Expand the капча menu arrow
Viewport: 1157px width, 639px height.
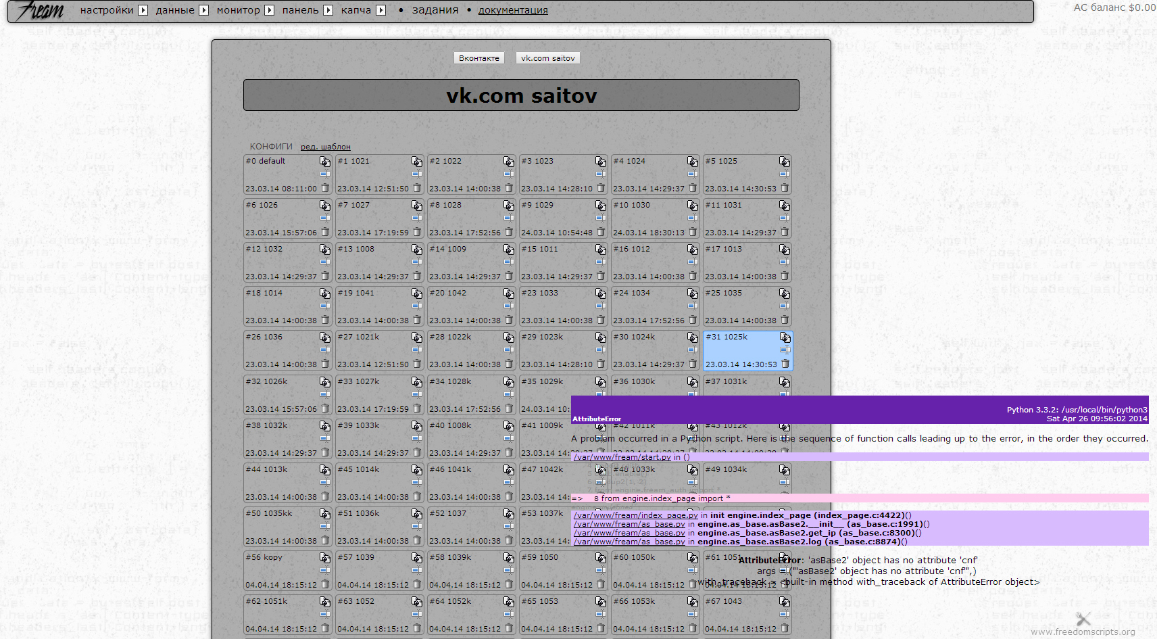tap(380, 10)
